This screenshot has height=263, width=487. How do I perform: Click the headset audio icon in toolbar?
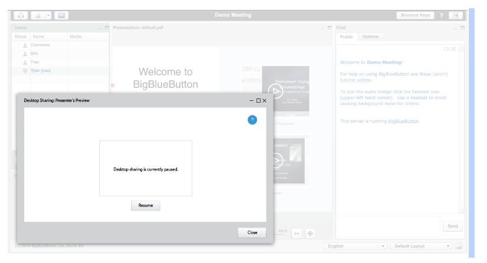pos(21,15)
